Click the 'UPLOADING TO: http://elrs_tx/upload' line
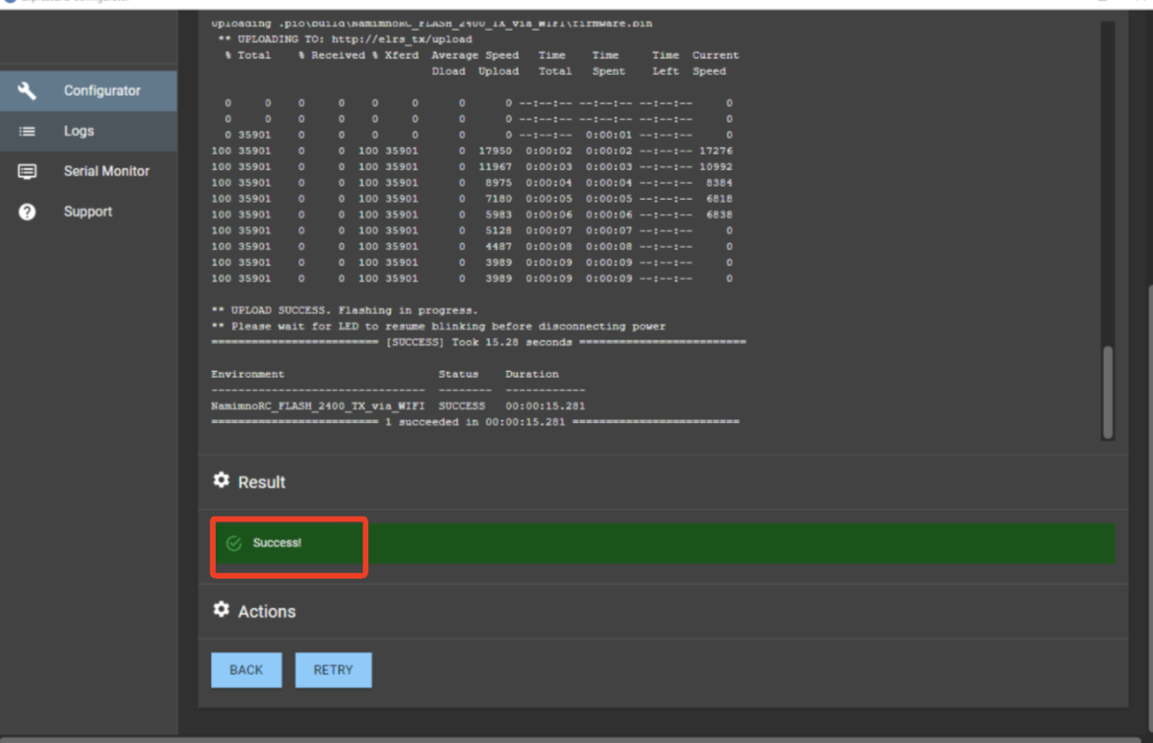The image size is (1153, 743). pyautogui.click(x=345, y=39)
